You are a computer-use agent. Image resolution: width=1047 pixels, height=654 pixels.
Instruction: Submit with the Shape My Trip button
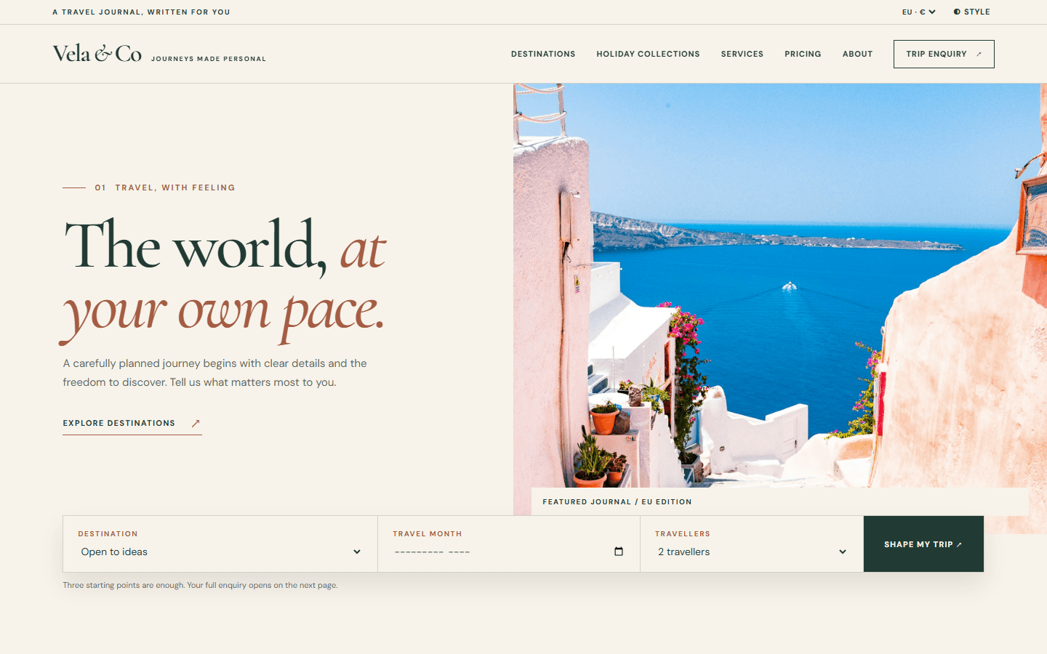tap(923, 544)
